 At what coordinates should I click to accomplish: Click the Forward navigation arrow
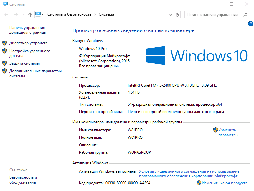[x=16, y=15]
